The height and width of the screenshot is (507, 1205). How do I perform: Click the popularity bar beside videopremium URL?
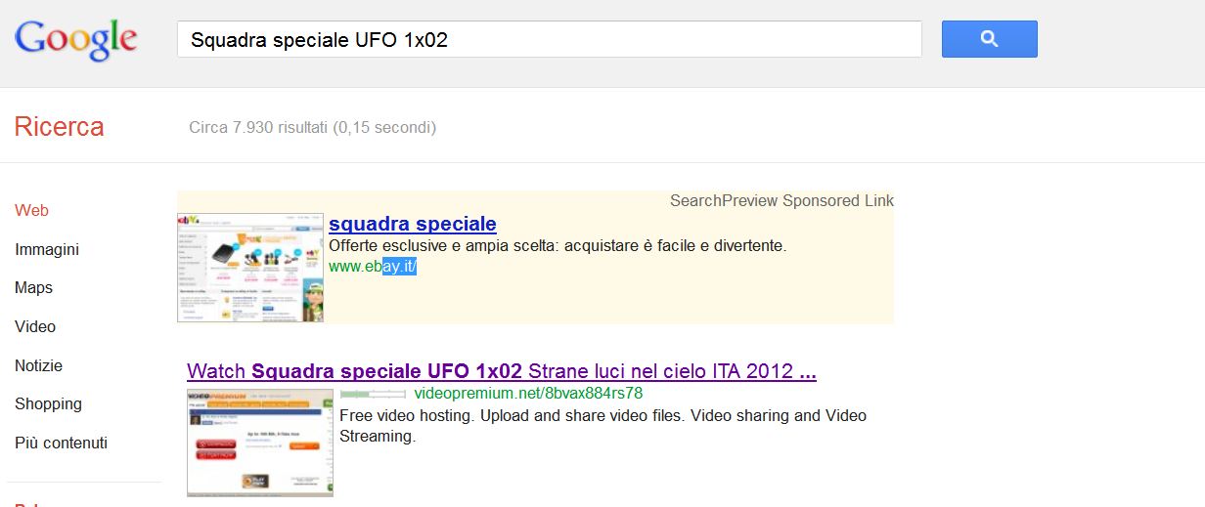(373, 394)
